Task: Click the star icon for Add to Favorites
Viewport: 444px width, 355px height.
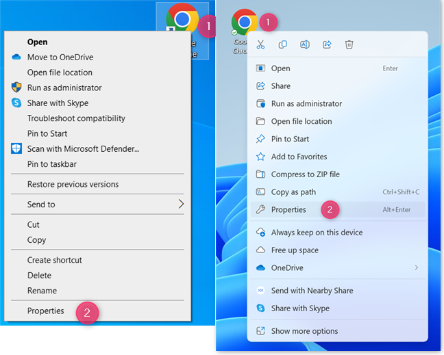Action: pos(260,157)
